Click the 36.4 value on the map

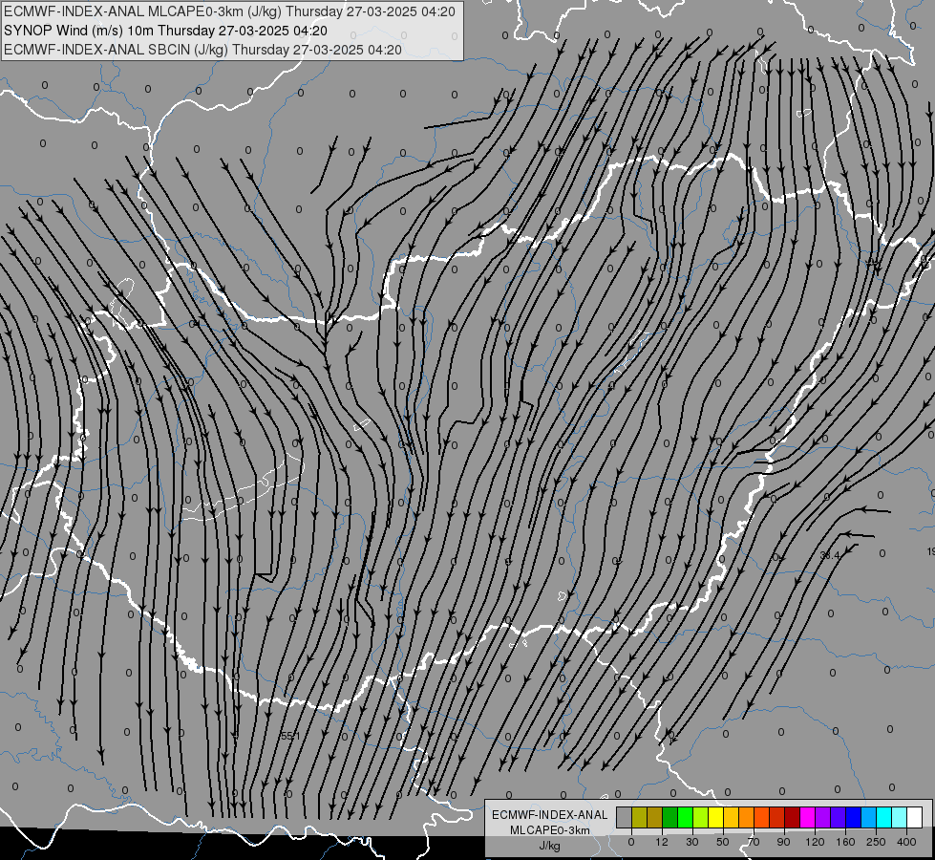click(829, 555)
